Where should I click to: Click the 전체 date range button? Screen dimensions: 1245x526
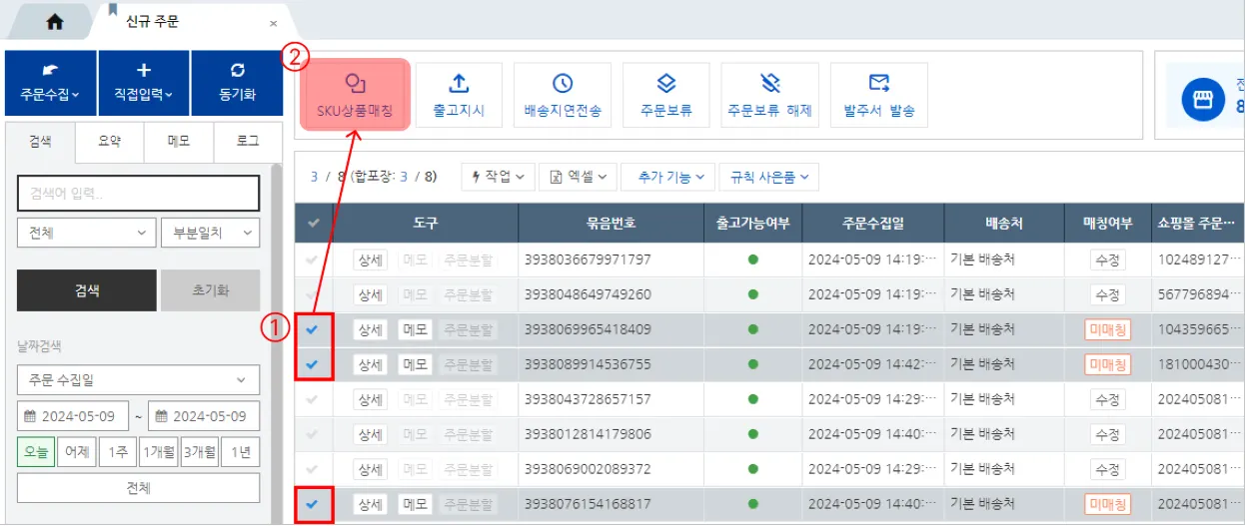[138, 488]
